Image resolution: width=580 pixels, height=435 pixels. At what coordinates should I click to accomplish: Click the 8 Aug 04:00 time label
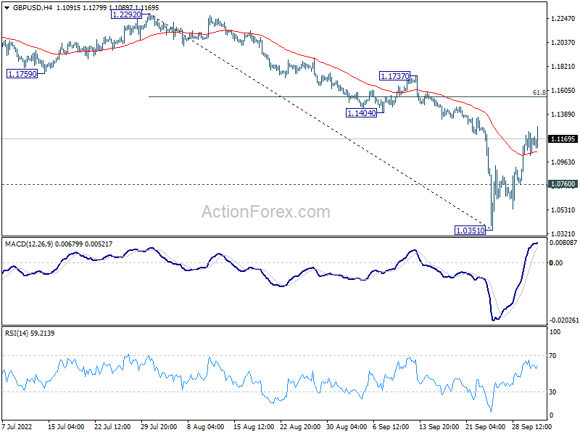pos(205,426)
